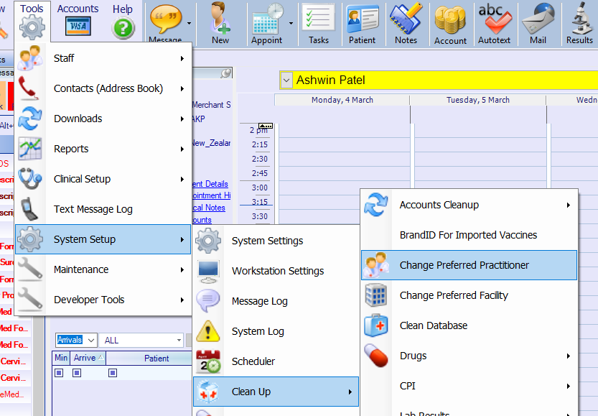The image size is (598, 416).
Task: Click the Appoint calendar toolbar icon
Action: click(268, 19)
